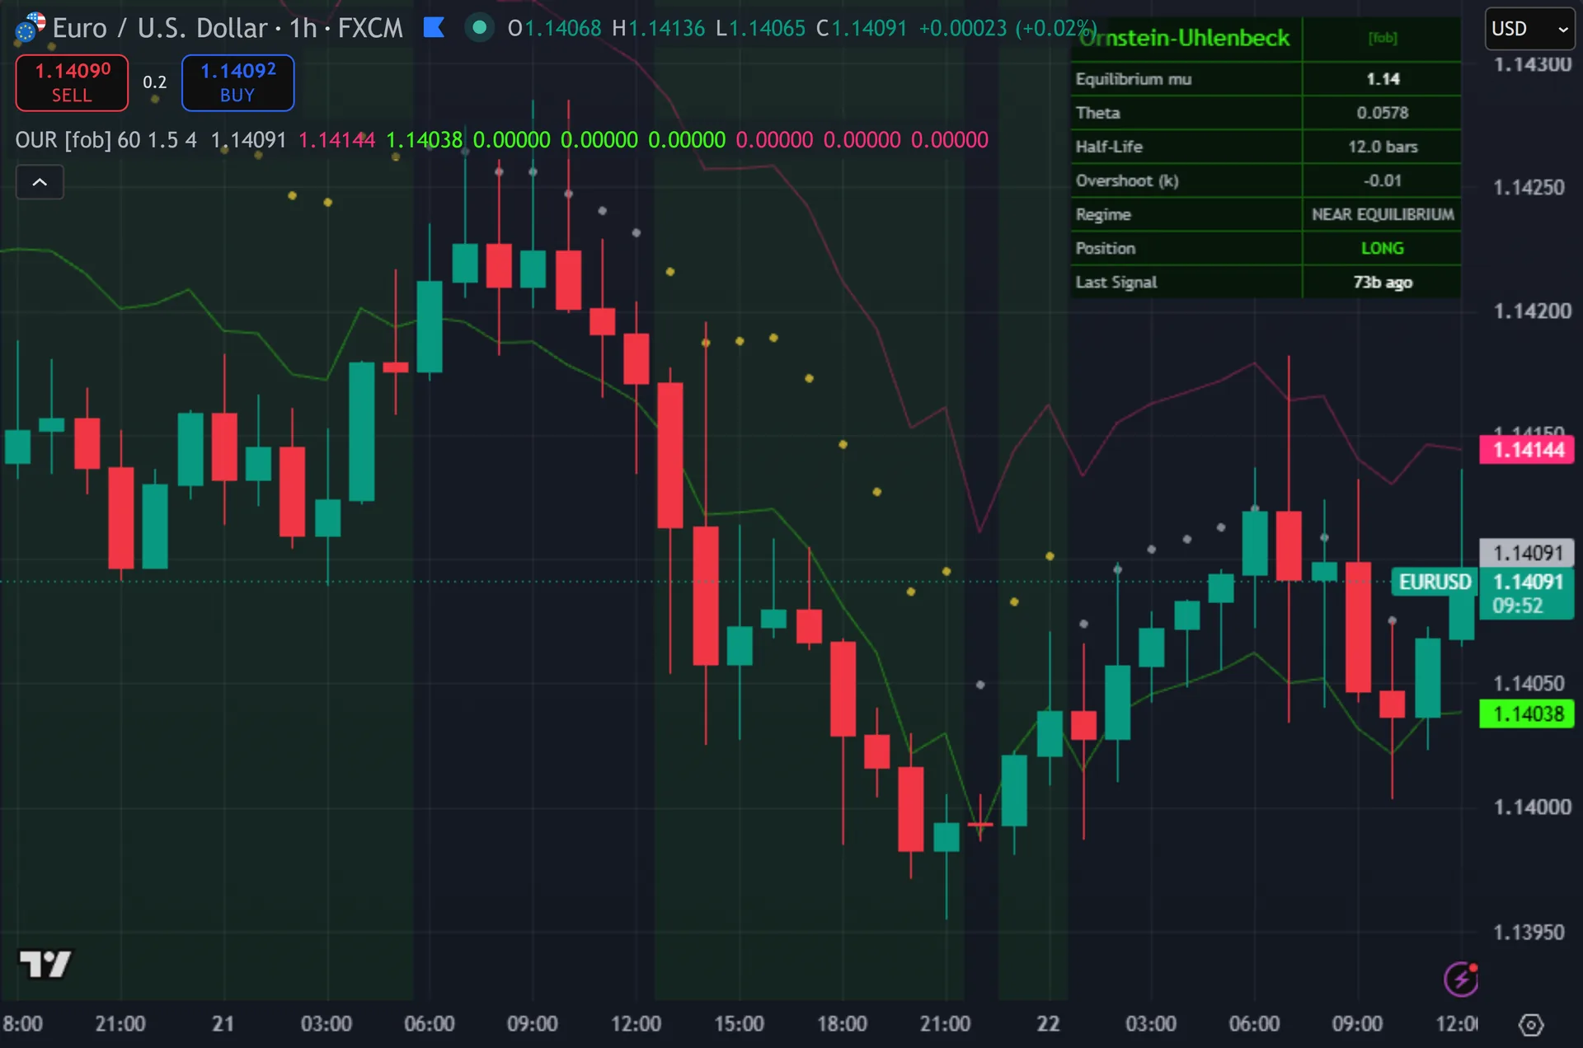The height and width of the screenshot is (1048, 1583).
Task: Click the pink 1.14144 price axis label
Action: point(1527,450)
